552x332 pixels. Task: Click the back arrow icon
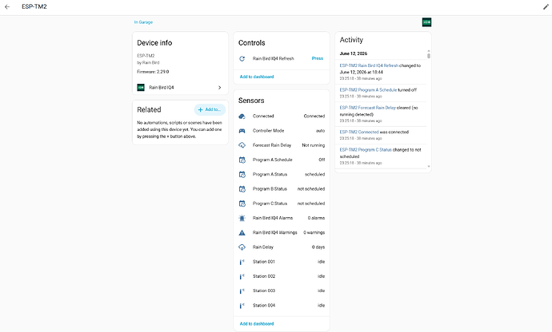[x=7, y=6]
